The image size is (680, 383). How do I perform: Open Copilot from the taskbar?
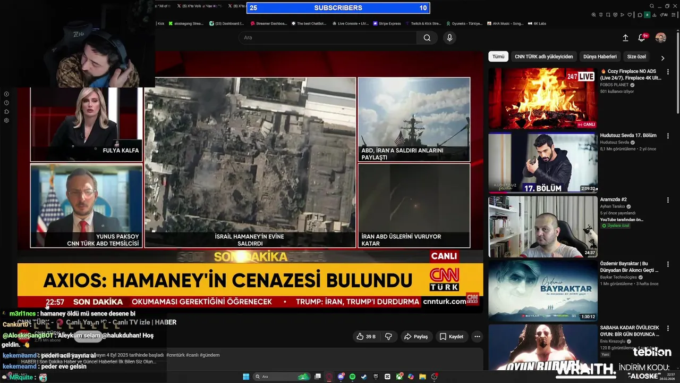click(x=411, y=377)
